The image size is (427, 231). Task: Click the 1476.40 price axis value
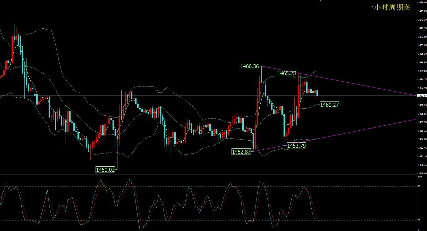tap(422, 3)
